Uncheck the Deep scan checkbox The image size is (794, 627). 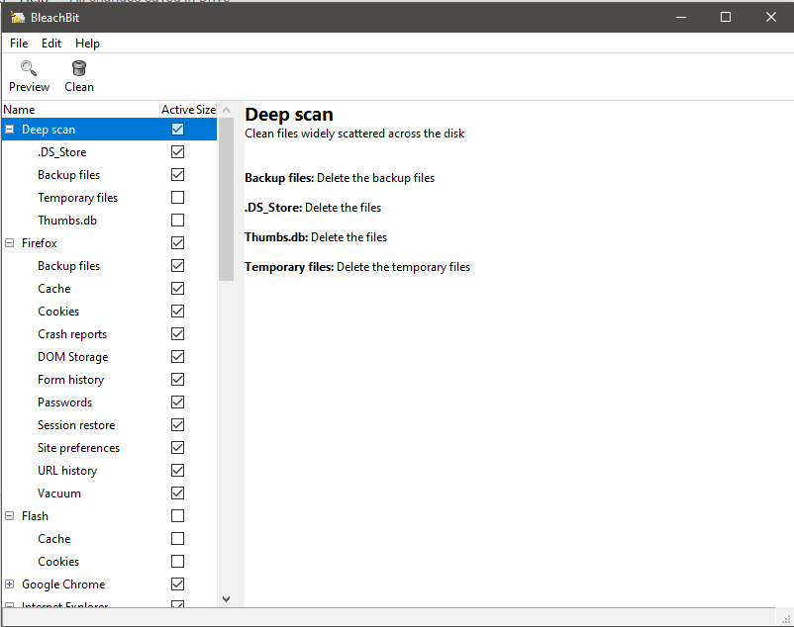click(x=178, y=129)
